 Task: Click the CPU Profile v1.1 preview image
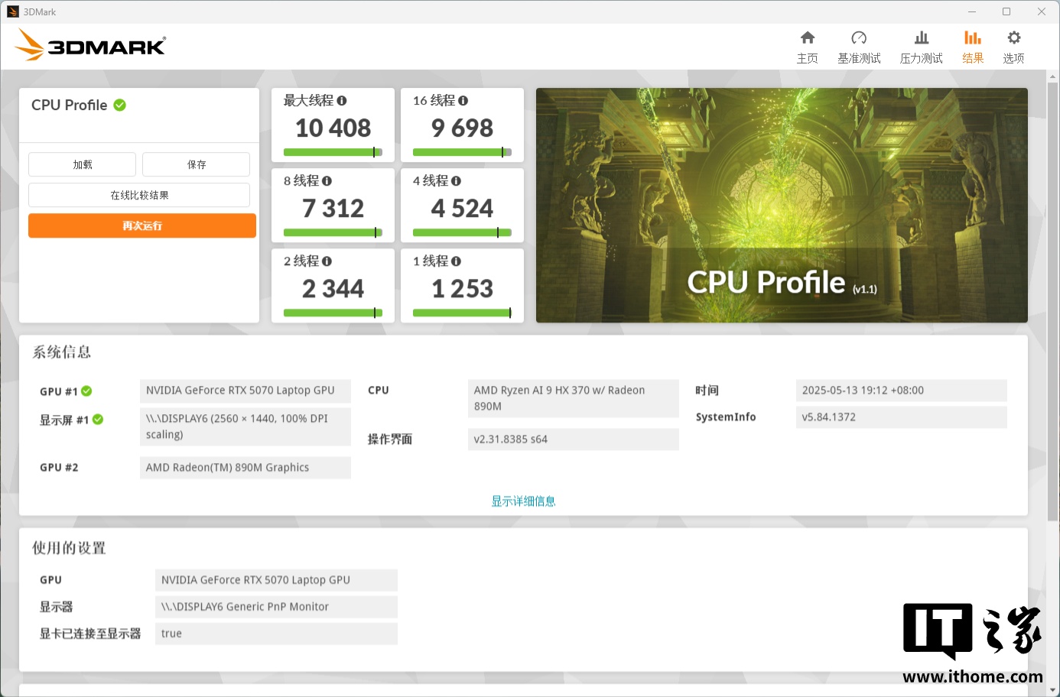tap(782, 205)
